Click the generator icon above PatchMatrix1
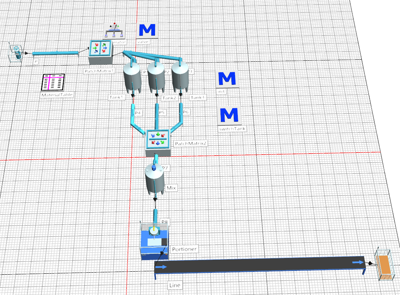Viewport: 400px width, 295px height. 114,31
